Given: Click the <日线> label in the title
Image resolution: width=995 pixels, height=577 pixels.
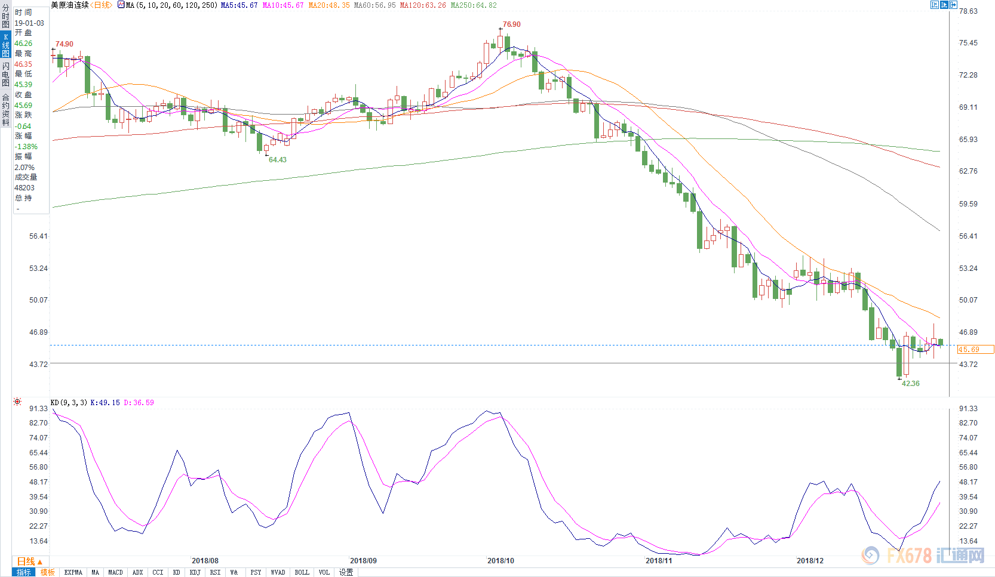Looking at the screenshot, I should click(101, 5).
